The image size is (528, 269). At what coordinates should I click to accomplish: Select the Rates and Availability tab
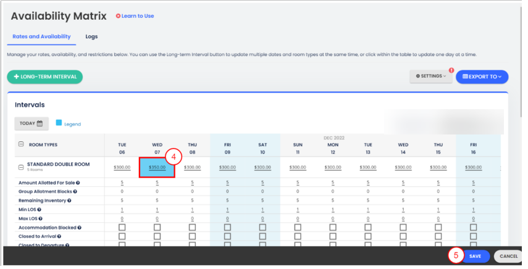[41, 36]
